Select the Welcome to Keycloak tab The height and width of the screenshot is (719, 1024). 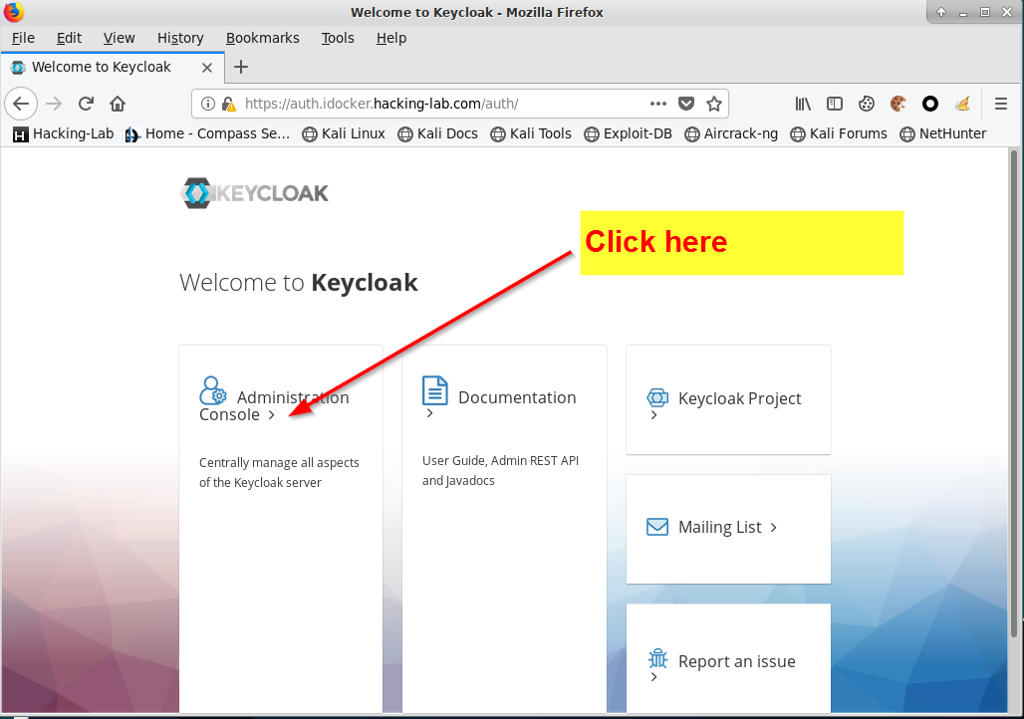click(x=113, y=68)
